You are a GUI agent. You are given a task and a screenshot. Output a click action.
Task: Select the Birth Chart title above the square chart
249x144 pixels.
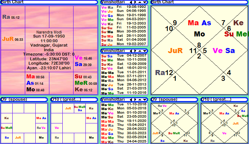pyautogui.click(x=12, y=2)
